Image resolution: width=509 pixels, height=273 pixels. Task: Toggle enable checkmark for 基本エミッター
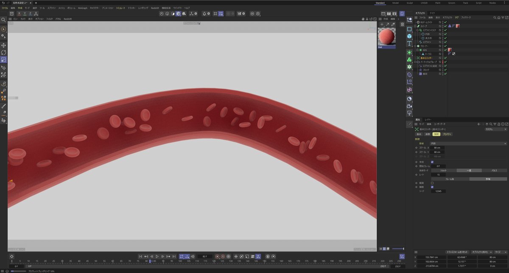click(445, 58)
